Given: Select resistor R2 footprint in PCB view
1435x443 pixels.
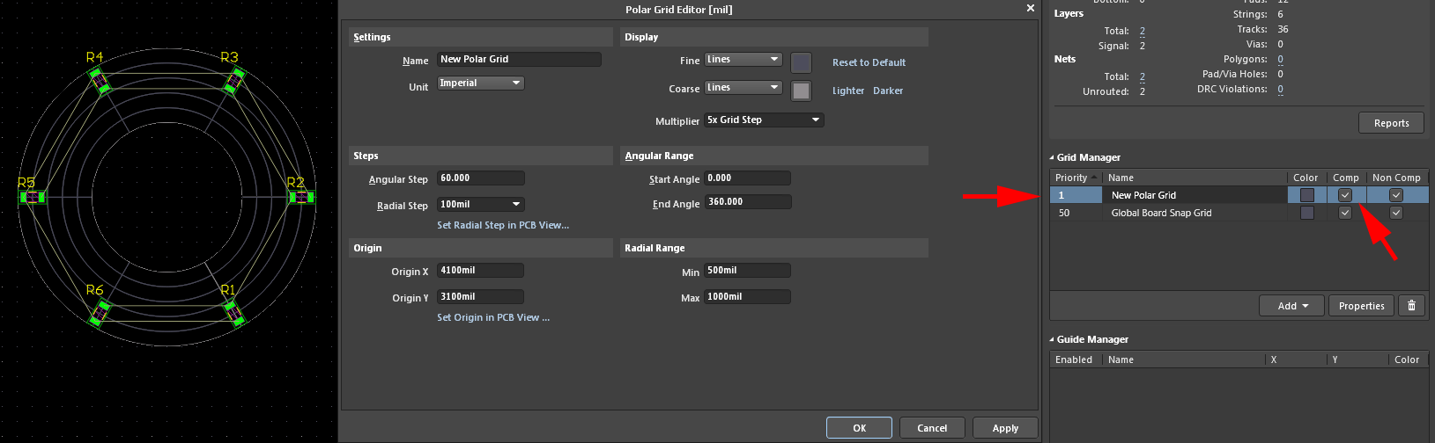Looking at the screenshot, I should (x=300, y=197).
